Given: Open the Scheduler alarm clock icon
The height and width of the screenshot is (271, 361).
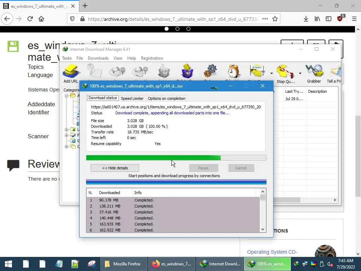Looking at the screenshot, I should 233,71.
